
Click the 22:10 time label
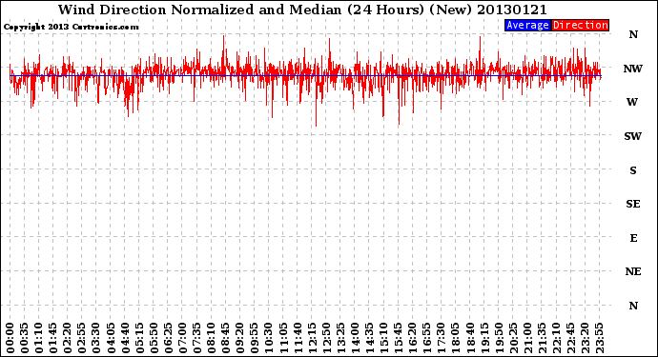[557, 338]
